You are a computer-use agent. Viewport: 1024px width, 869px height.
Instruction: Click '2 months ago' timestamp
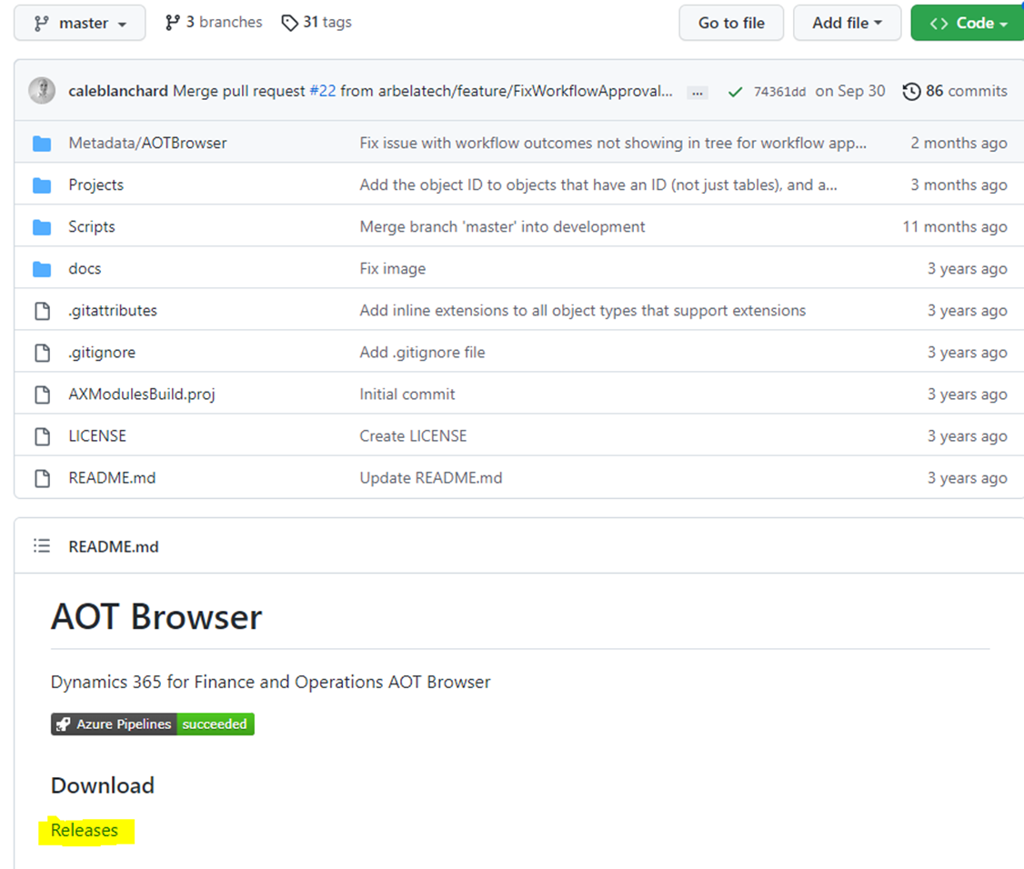tap(959, 143)
